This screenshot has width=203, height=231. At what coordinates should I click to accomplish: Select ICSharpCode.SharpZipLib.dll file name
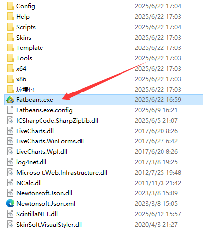click(x=57, y=121)
